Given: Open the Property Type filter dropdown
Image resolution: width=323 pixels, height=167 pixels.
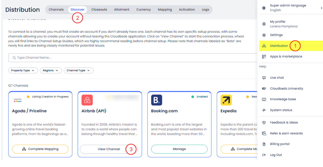Looking at the screenshot, I should click(x=23, y=70).
